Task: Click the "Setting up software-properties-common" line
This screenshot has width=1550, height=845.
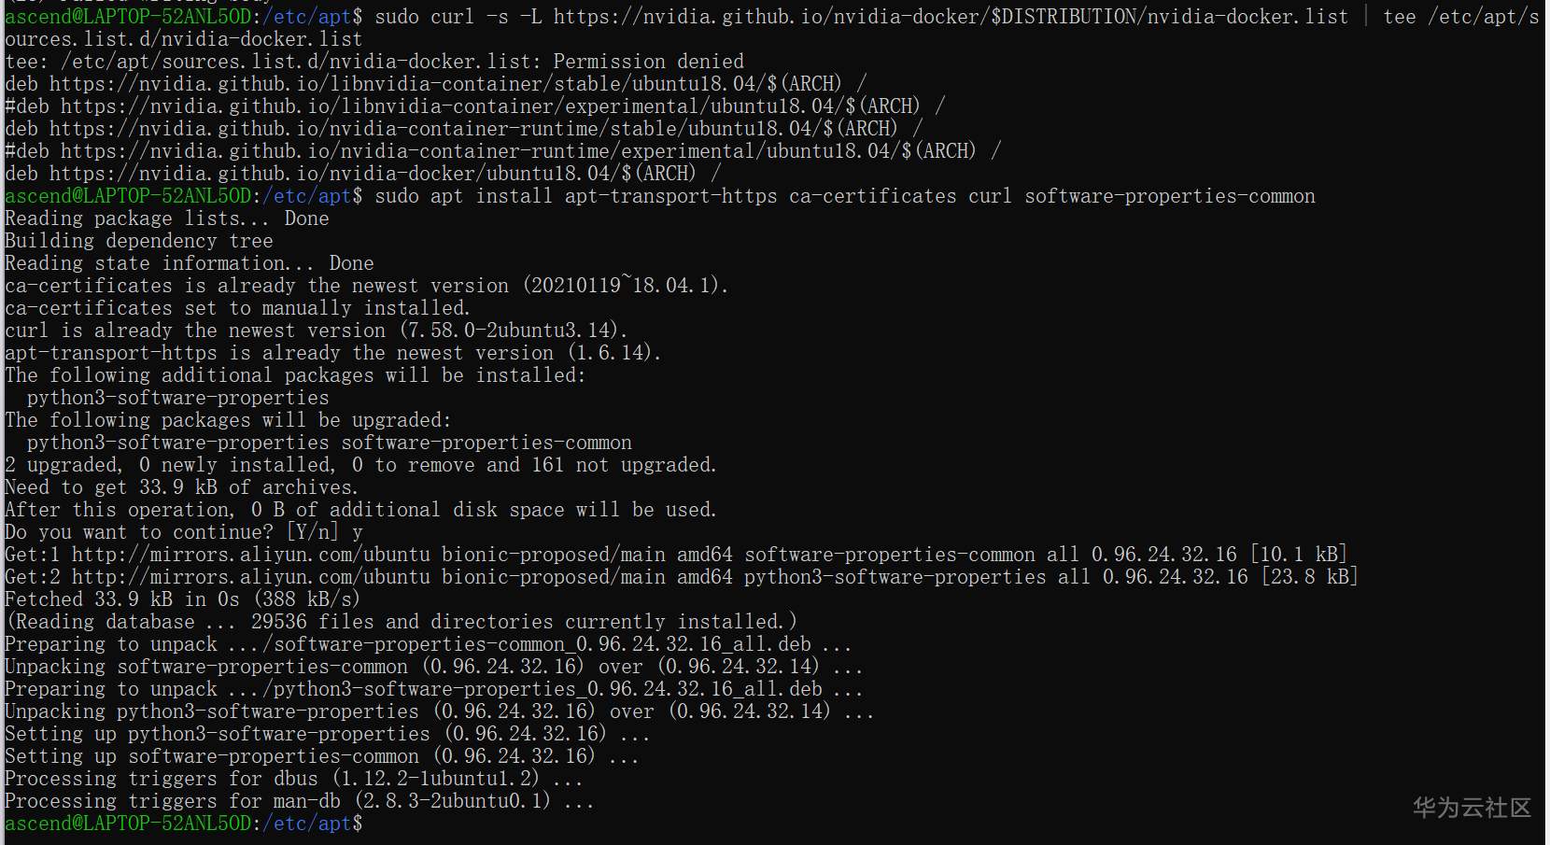Action: coord(321,756)
